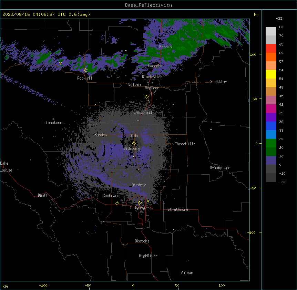Click the Blackfalds label
The height and width of the screenshot is (290, 297).
click(152, 77)
